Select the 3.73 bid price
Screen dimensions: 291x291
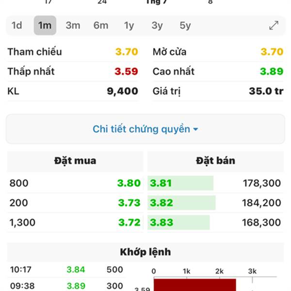click(129, 203)
